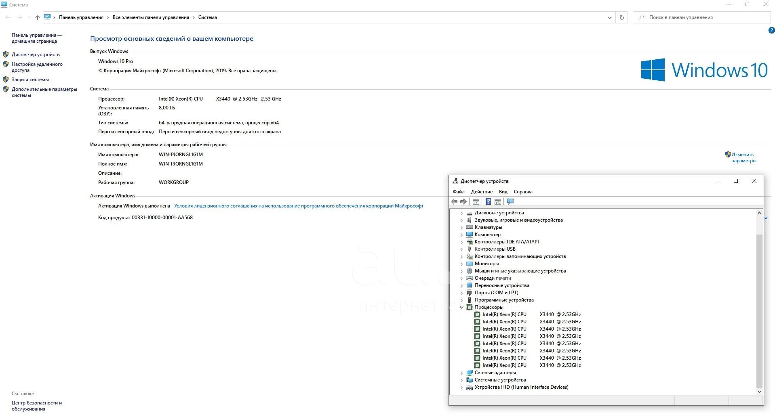The image size is (775, 419).
Task: Toggle console tree pane icon in Device Manager
Action: pyautogui.click(x=476, y=202)
